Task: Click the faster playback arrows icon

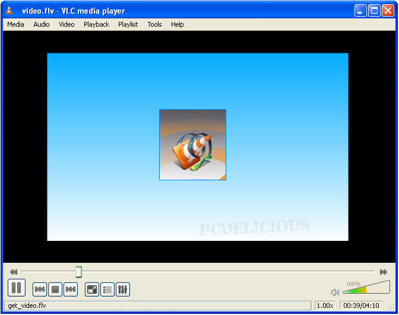Action: click(384, 272)
